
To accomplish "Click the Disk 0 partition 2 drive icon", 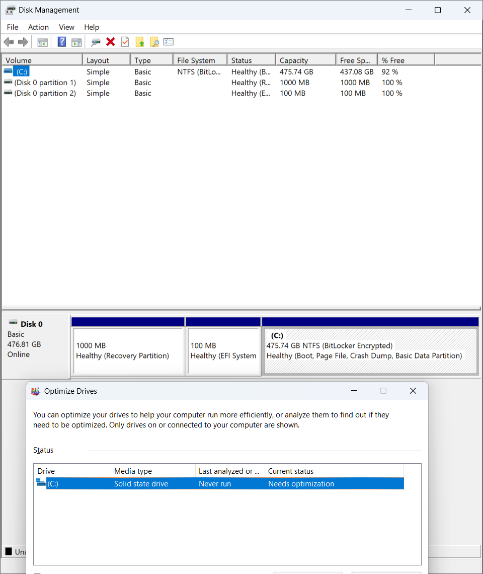I will 8,93.
